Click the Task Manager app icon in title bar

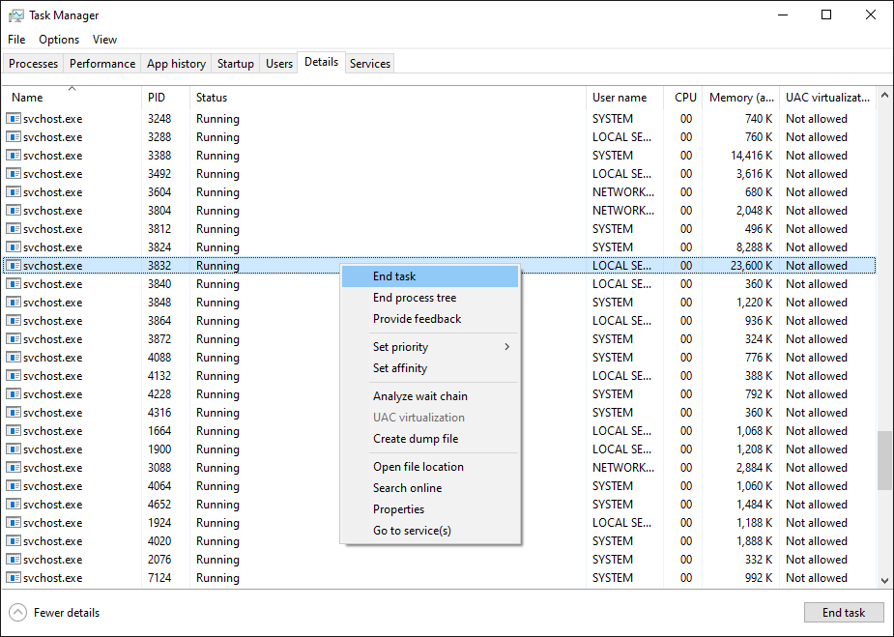click(16, 15)
